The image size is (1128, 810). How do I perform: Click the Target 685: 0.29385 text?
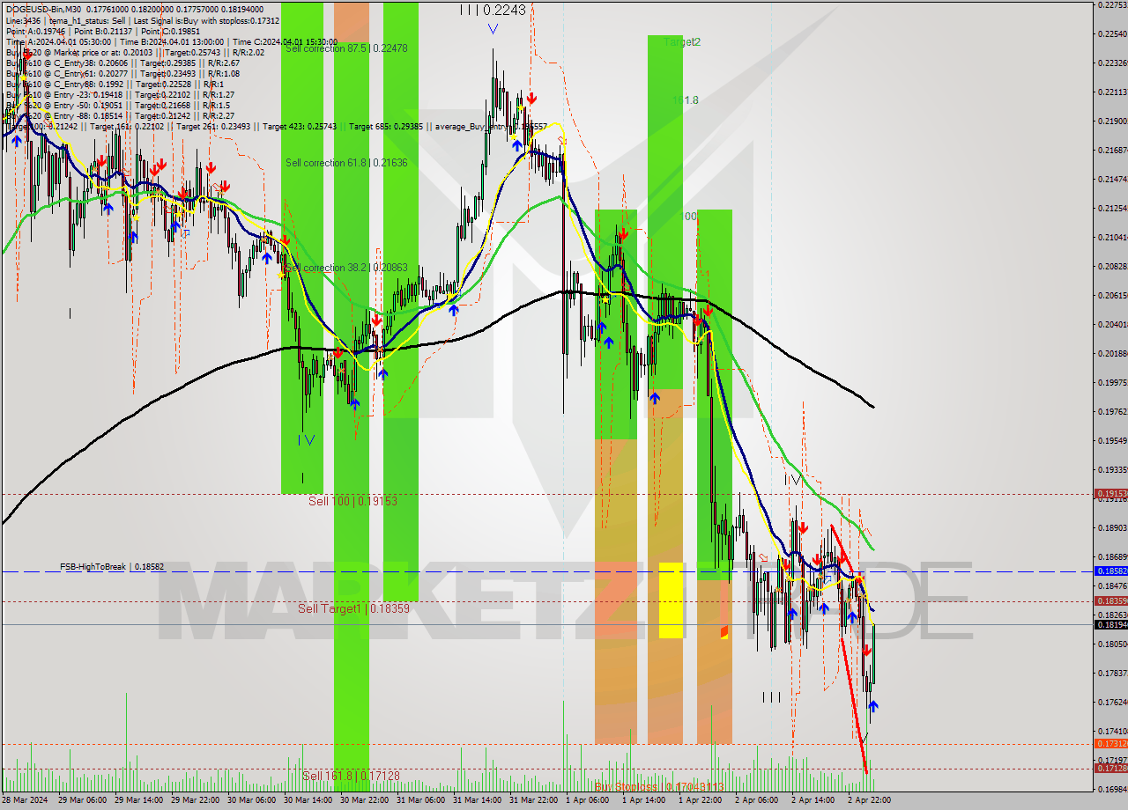[x=387, y=127]
